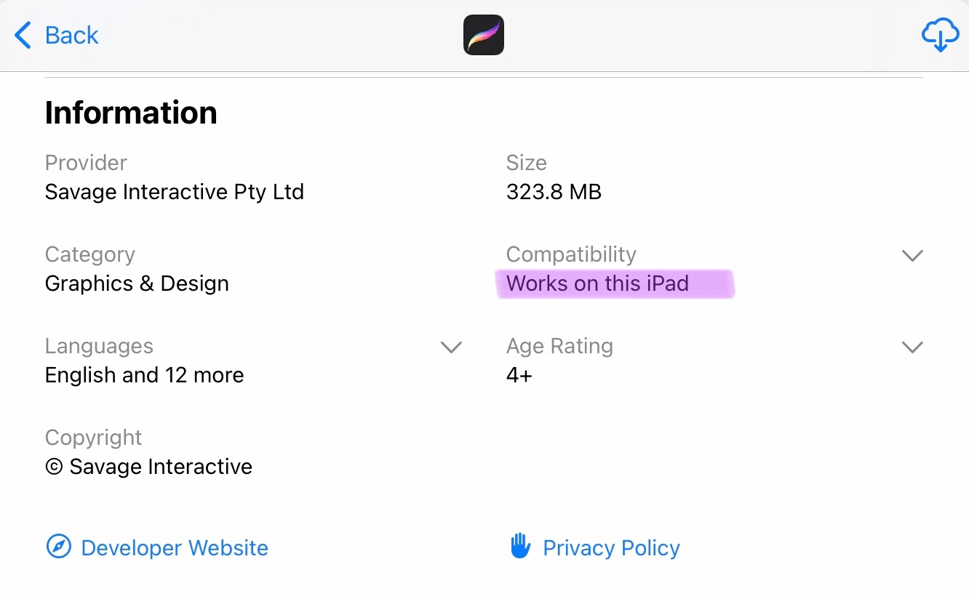This screenshot has width=969, height=599.
Task: Tap the compass icon beside Developer Website
Action: coord(58,547)
